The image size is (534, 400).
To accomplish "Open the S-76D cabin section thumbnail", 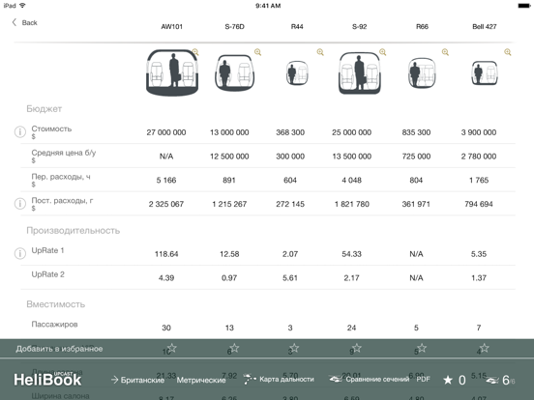I will pos(235,72).
